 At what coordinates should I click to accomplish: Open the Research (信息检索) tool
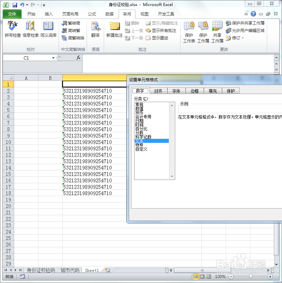pyautogui.click(x=31, y=29)
